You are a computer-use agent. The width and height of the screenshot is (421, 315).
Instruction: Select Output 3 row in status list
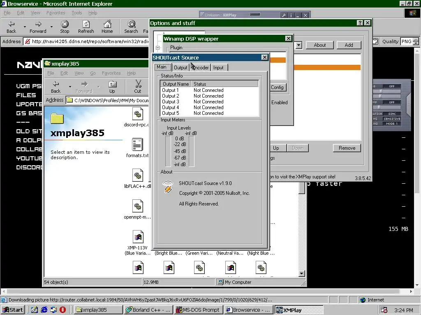[209, 102]
